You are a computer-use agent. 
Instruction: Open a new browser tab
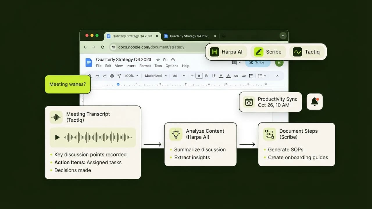pos(224,36)
